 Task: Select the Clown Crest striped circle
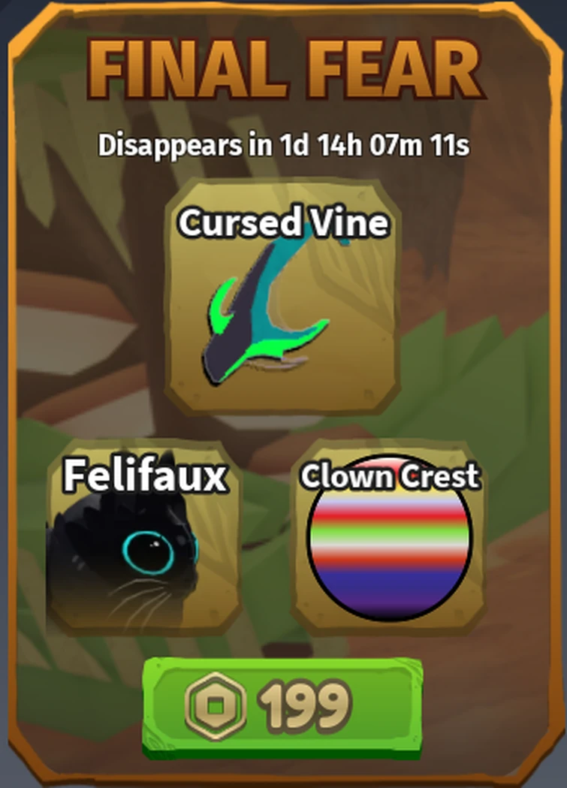point(389,538)
